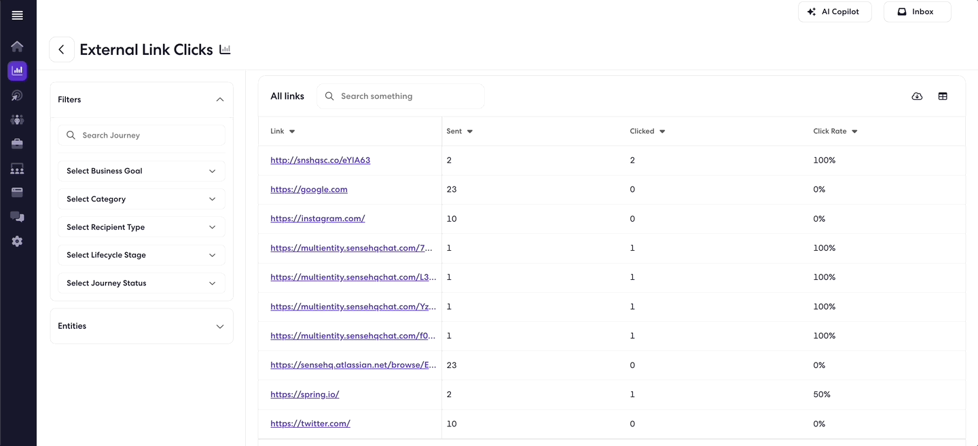Click the External Link Clicks title
The height and width of the screenshot is (446, 978).
click(x=146, y=49)
